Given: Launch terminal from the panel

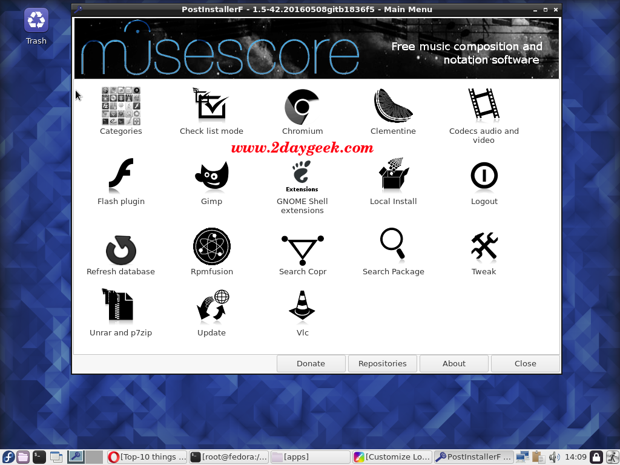Looking at the screenshot, I should (39, 457).
